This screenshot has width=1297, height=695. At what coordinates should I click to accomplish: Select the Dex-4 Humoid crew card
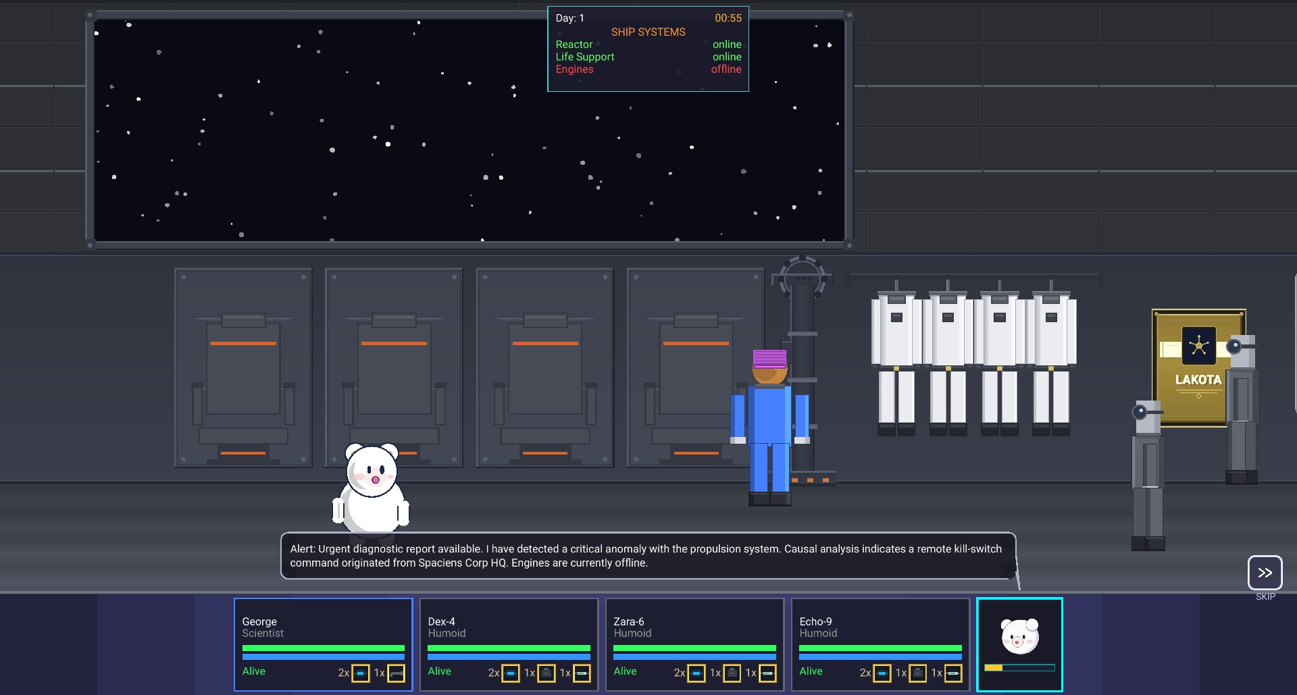coord(509,644)
